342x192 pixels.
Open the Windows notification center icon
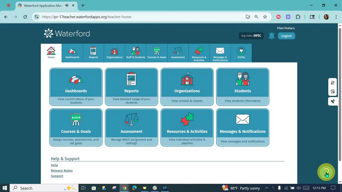click(333, 188)
